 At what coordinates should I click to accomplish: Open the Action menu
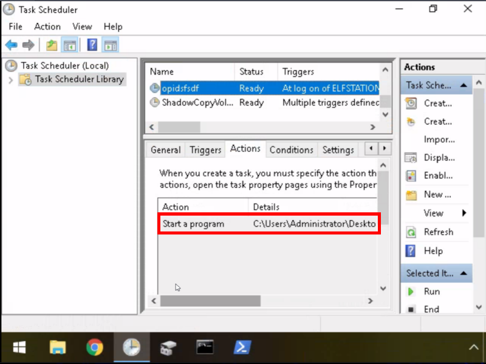(x=47, y=27)
